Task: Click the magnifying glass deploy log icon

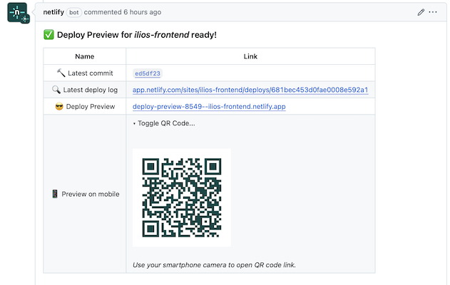Action: pos(56,90)
